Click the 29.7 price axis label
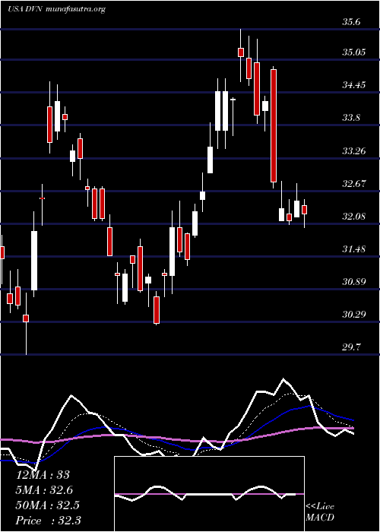Viewport: 380px width, 532px height. coord(351,347)
